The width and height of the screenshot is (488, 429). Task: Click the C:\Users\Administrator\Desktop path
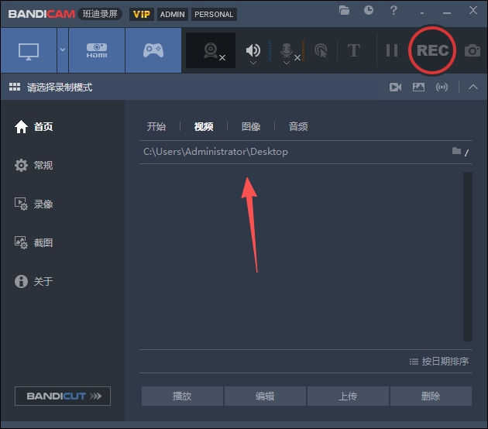215,152
